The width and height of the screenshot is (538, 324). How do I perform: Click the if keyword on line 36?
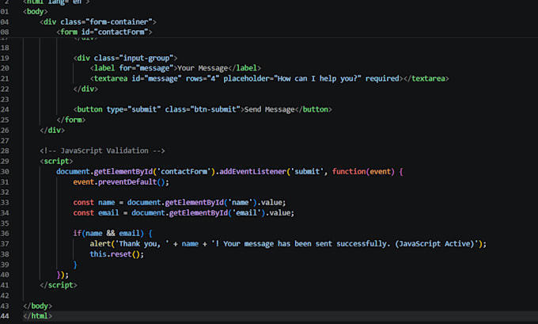pos(78,233)
